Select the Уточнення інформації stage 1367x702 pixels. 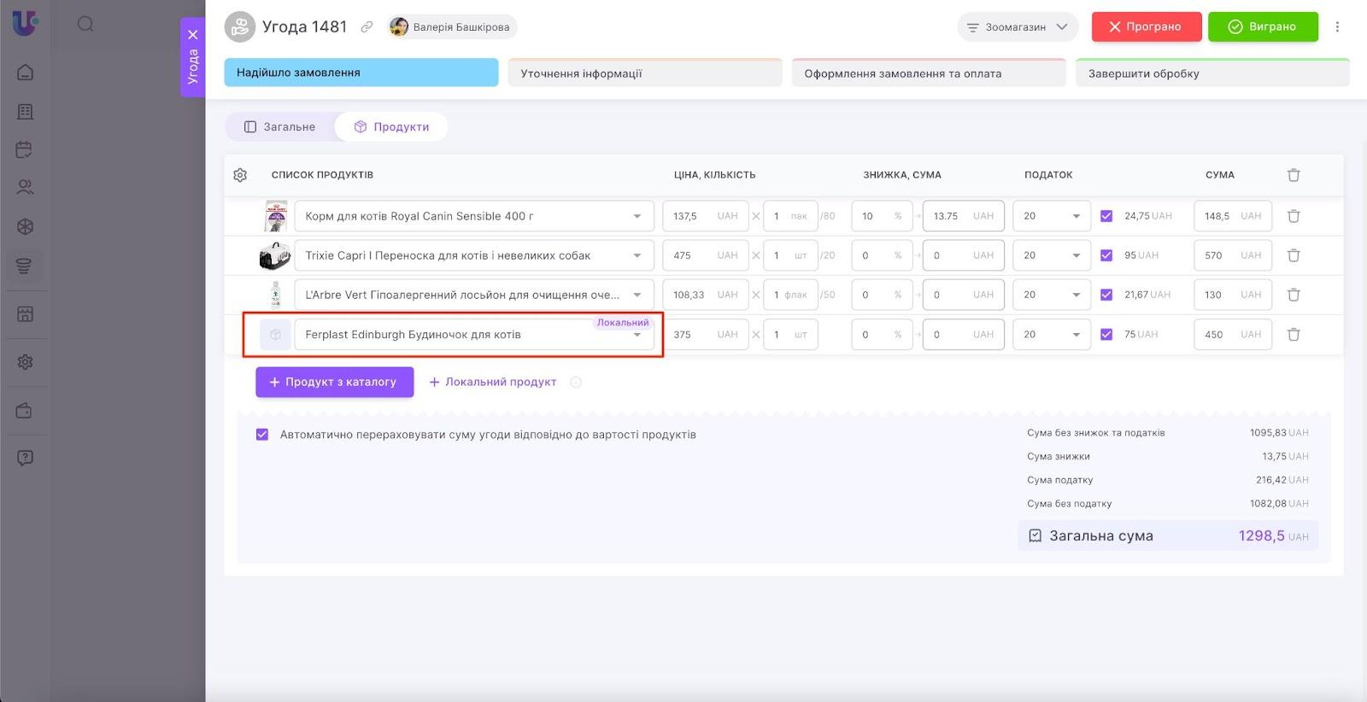tap(644, 73)
